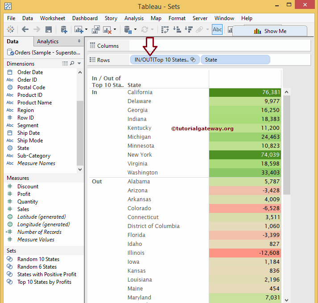Open the Dimensions pane dropdown arrow
This screenshot has height=303, width=318.
(79, 64)
